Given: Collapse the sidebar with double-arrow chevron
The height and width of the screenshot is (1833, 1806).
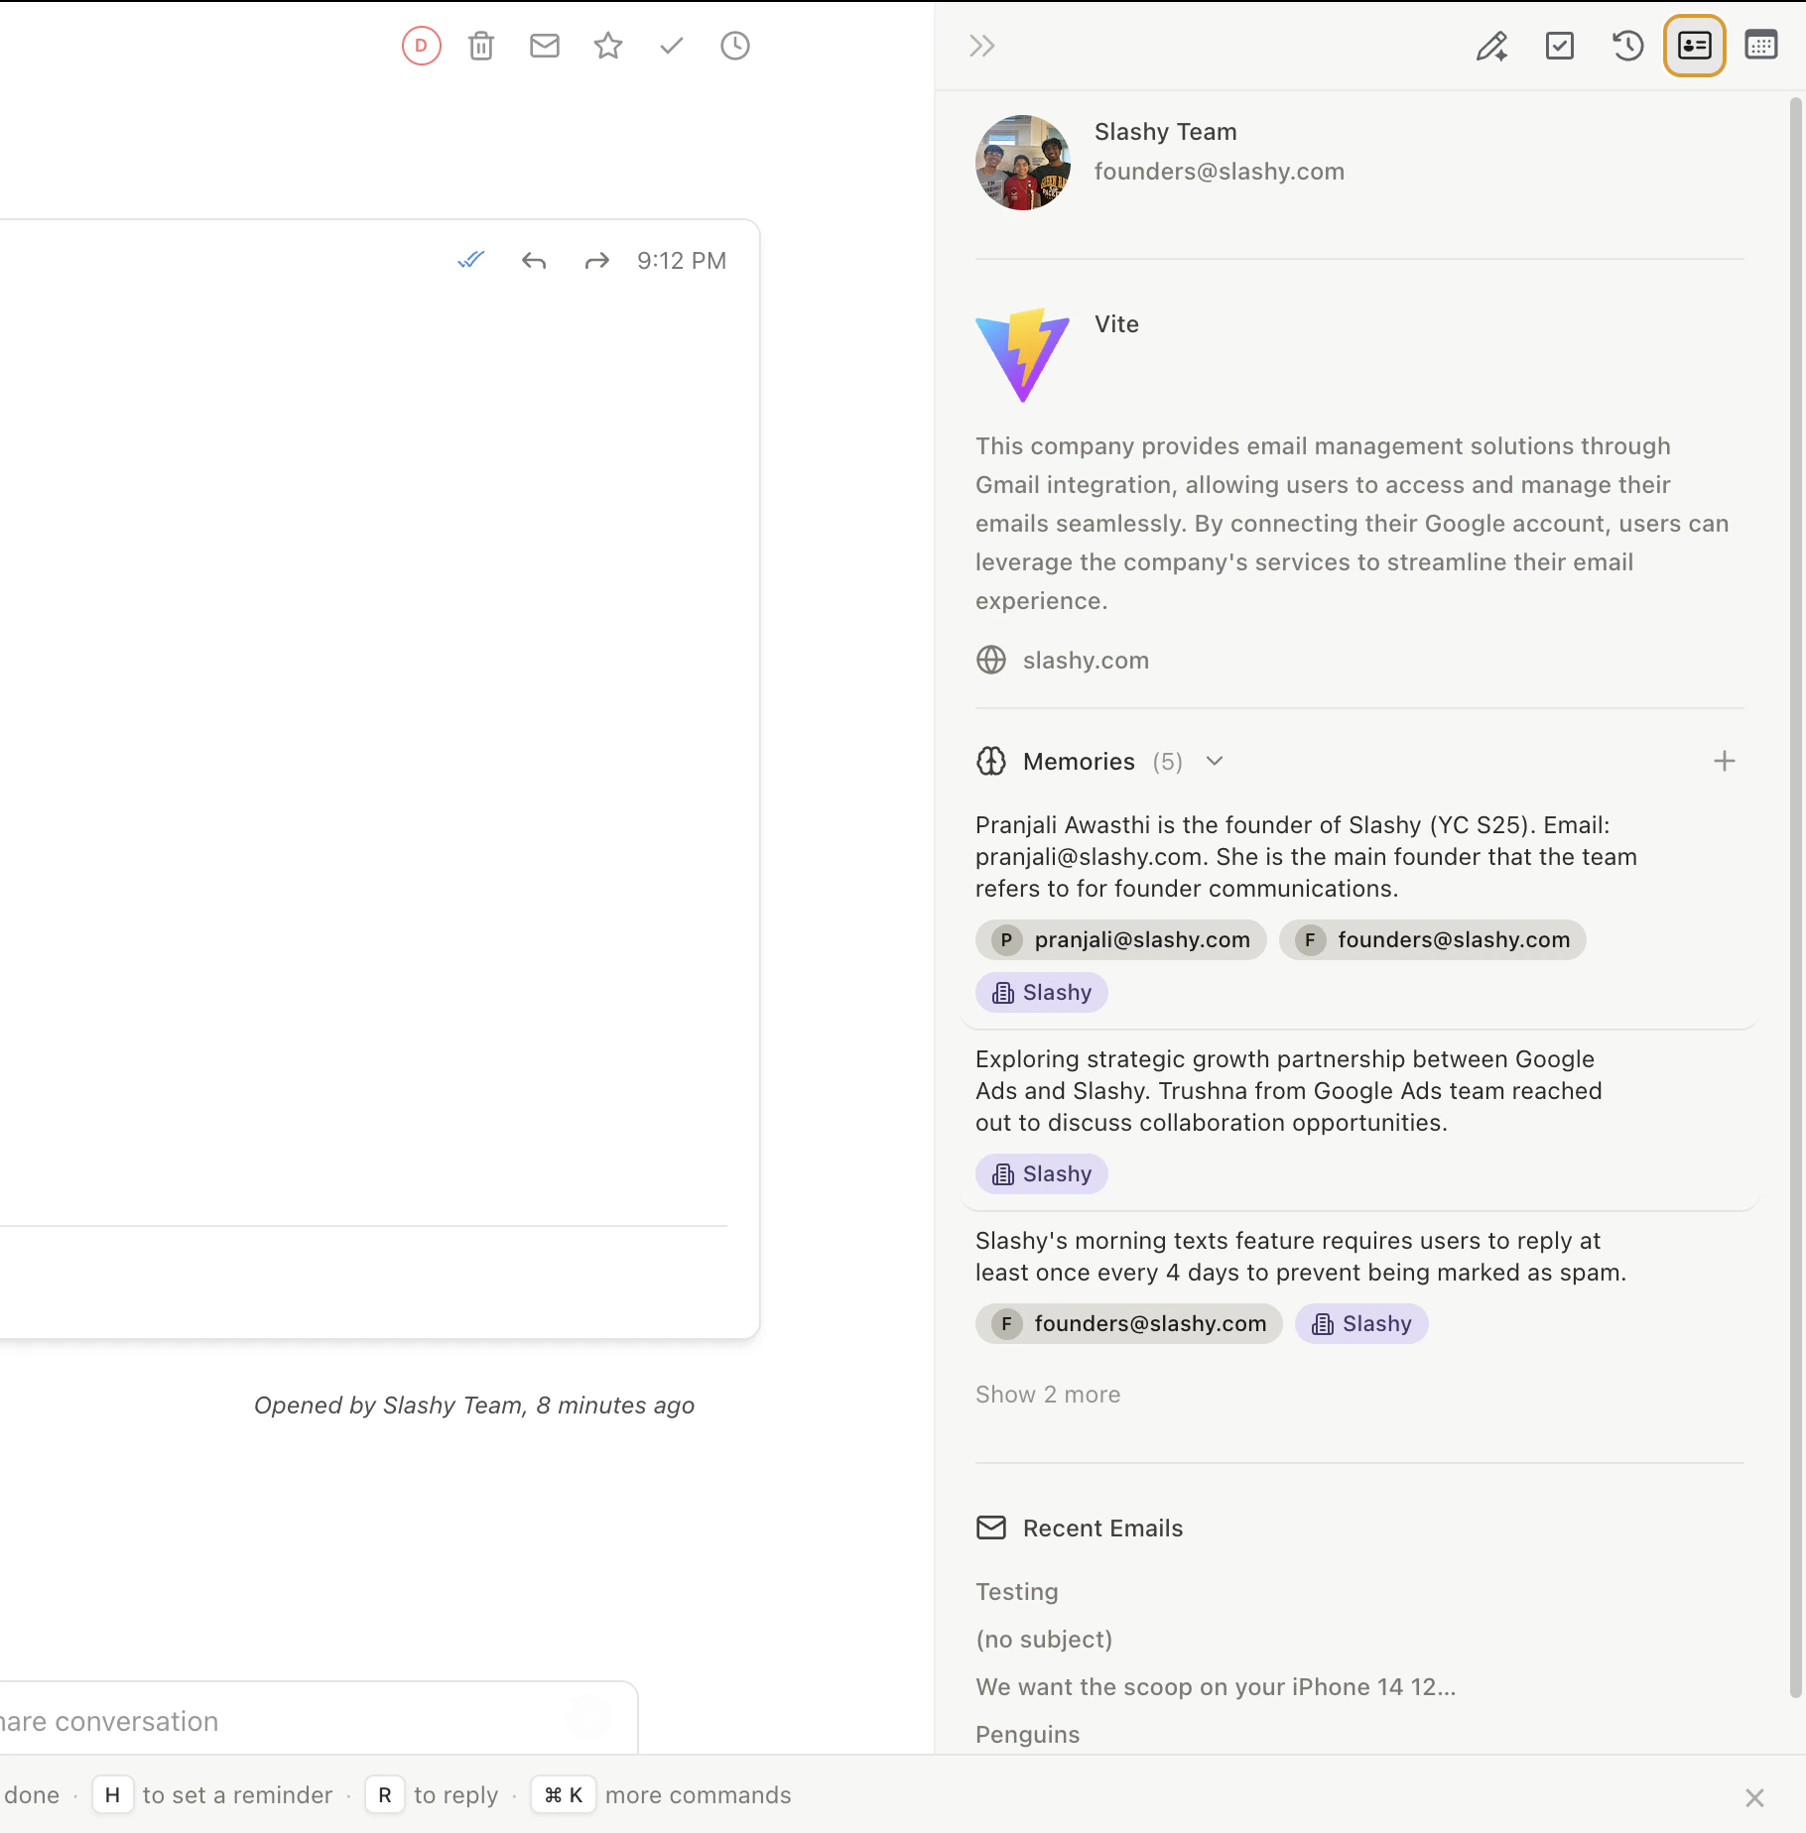Looking at the screenshot, I should [982, 46].
